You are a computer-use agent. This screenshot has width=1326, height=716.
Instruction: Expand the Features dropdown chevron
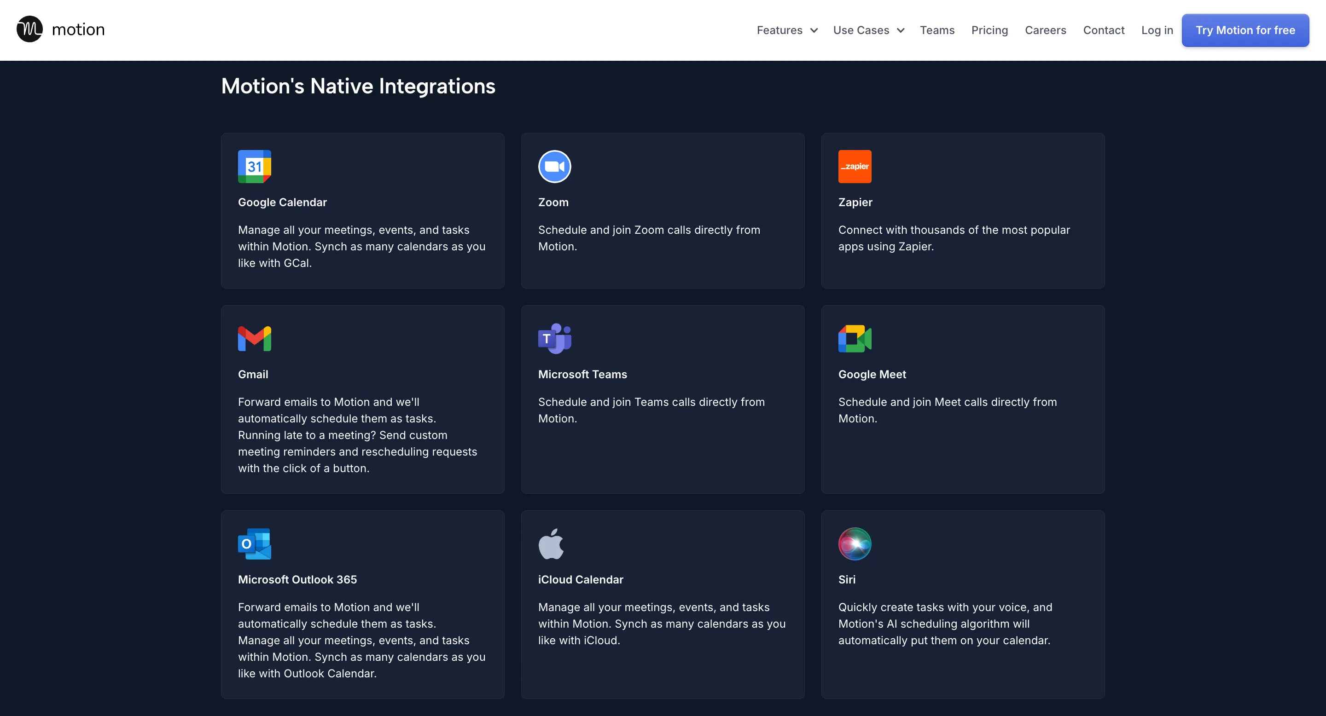pyautogui.click(x=814, y=30)
